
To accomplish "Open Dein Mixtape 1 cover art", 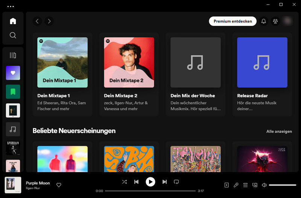I will click(x=62, y=62).
